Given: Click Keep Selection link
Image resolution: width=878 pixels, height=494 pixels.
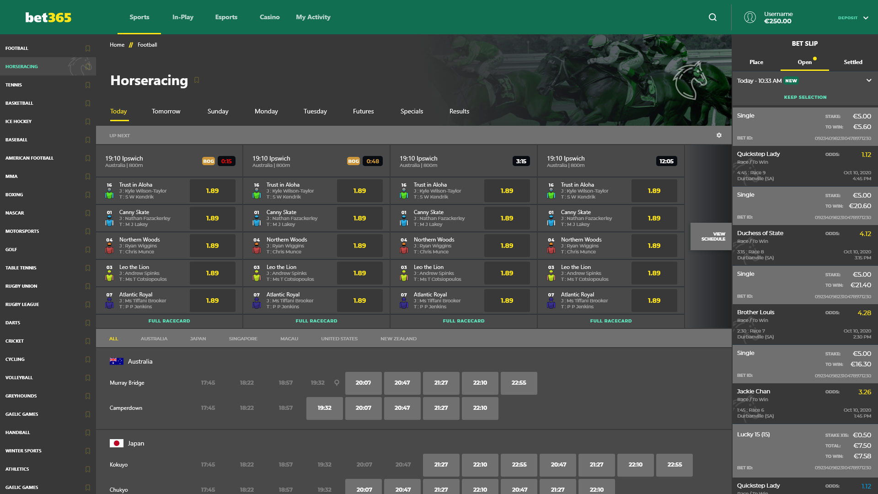Looking at the screenshot, I should click(x=805, y=97).
